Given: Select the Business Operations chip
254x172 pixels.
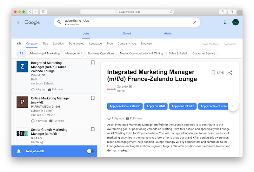Looking at the screenshot, I should [101, 53].
